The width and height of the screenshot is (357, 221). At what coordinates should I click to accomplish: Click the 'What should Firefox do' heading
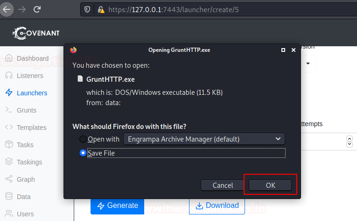point(129,127)
